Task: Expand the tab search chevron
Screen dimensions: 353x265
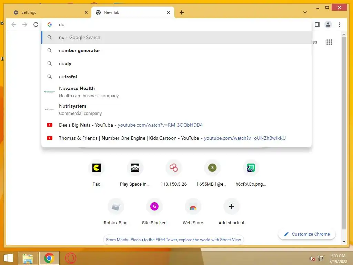Action: coord(305,12)
